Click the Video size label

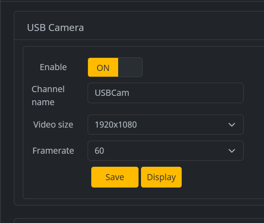[x=53, y=125]
